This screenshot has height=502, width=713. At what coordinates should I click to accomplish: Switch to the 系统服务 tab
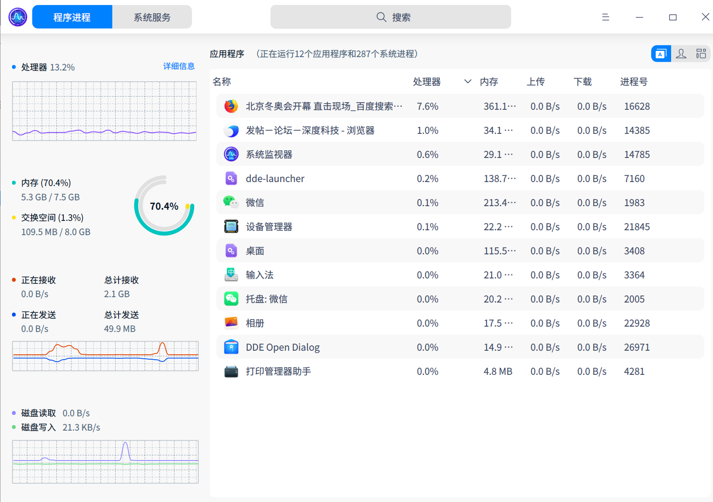pyautogui.click(x=152, y=17)
